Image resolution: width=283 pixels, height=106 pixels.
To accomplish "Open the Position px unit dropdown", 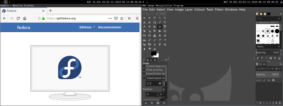I will 164,89.
